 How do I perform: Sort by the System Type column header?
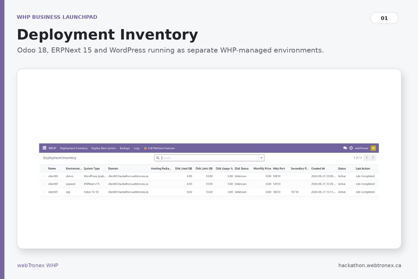pyautogui.click(x=92, y=168)
